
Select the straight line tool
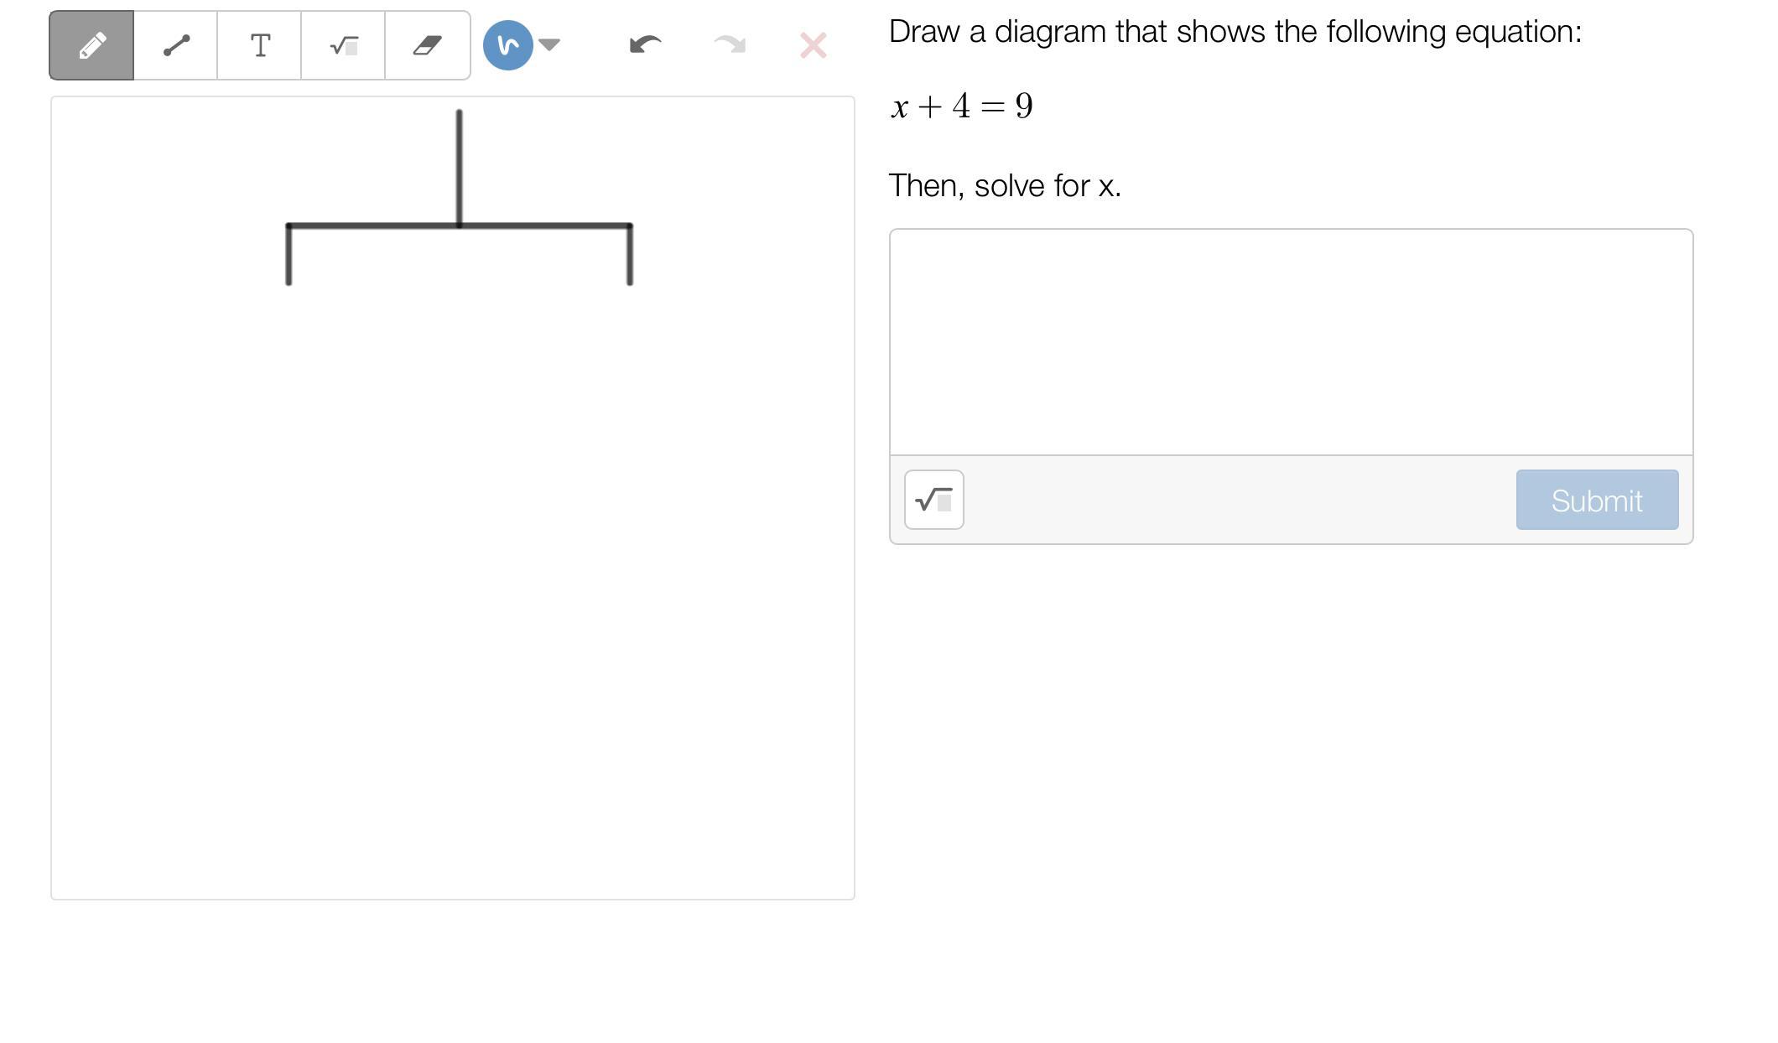[175, 45]
